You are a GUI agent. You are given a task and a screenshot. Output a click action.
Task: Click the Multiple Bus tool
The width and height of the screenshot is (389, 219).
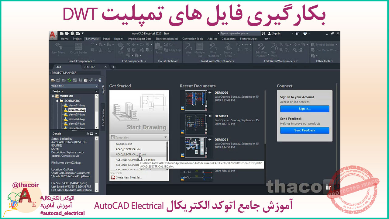click(199, 50)
